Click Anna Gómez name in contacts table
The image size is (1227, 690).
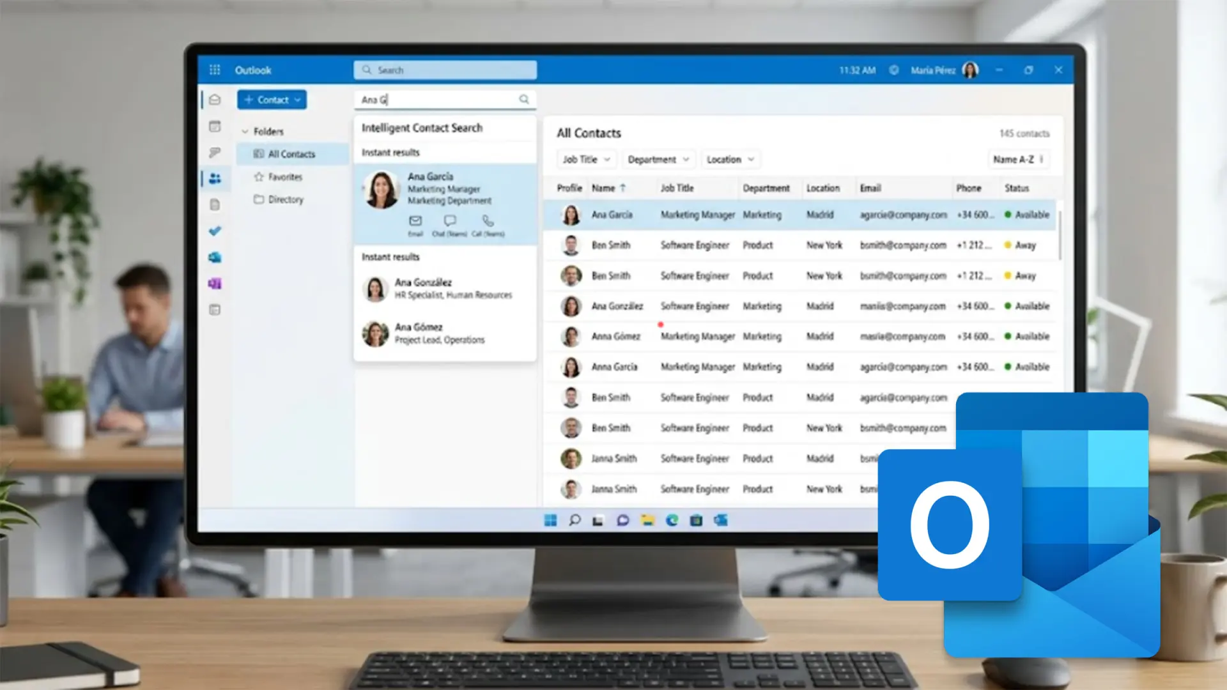coord(615,336)
